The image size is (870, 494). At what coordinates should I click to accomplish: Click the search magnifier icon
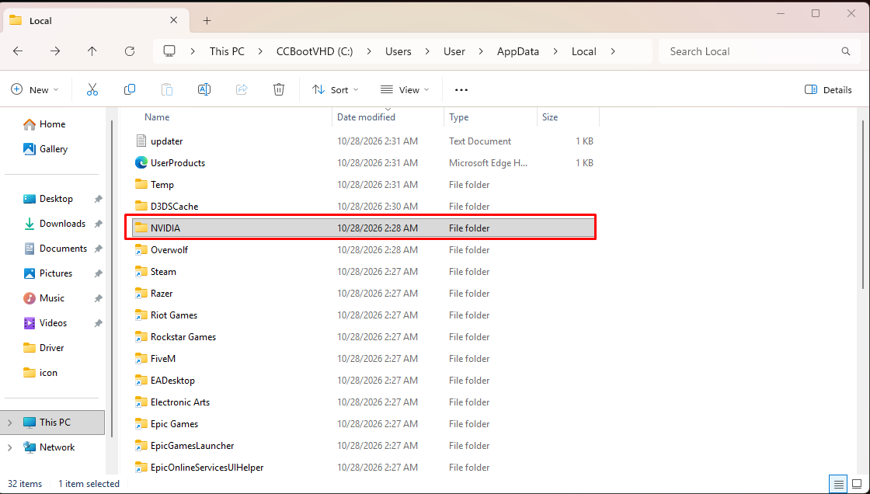(846, 51)
